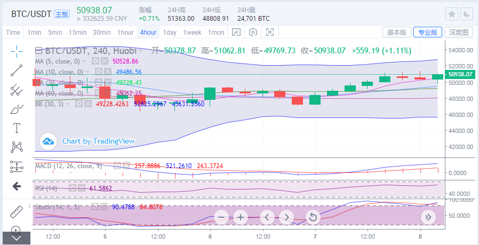Screen dimensions: 479x245
Task: Expand MA (60, close, 0) dropdown arrow
Action: pos(87,93)
